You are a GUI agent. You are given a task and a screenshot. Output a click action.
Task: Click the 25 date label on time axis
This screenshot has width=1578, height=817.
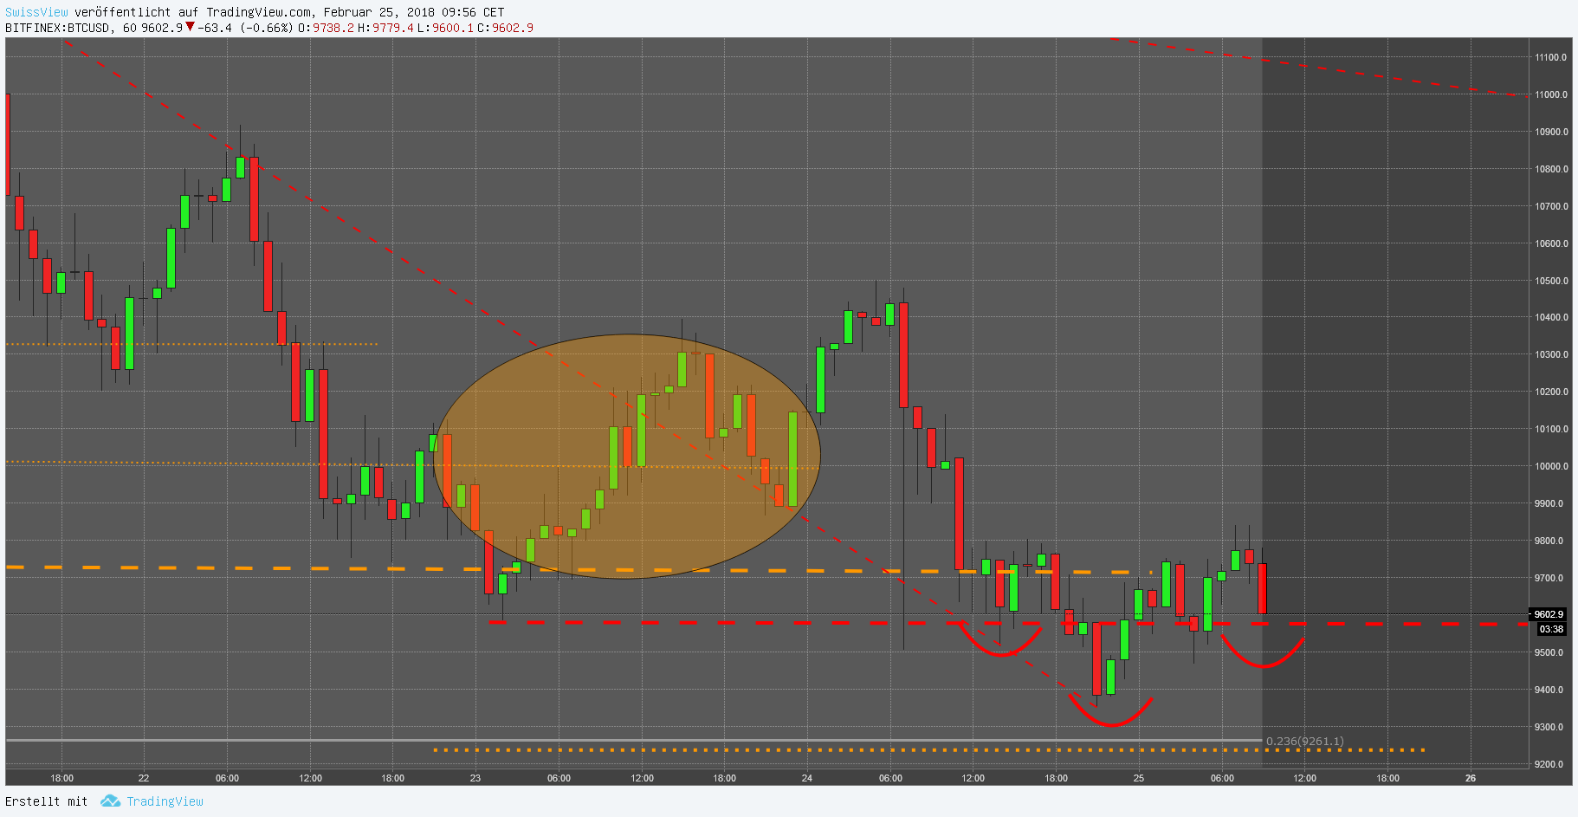[1138, 778]
